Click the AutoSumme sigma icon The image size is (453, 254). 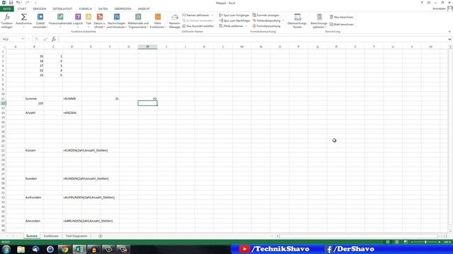(23, 17)
